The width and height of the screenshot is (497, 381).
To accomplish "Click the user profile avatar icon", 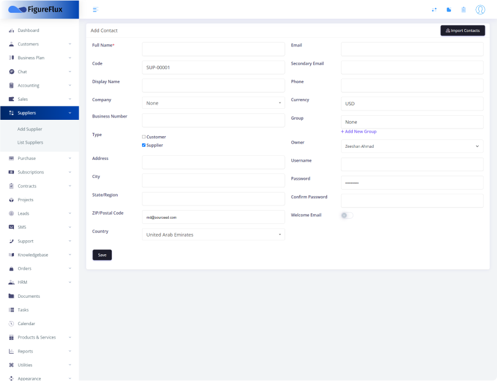I will [x=480, y=9].
